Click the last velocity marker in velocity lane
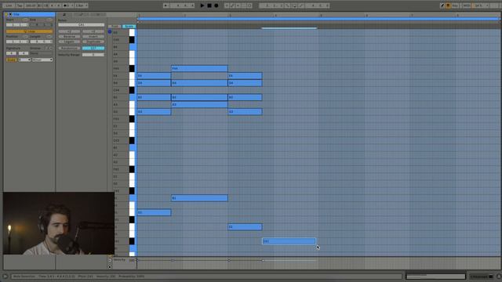 pos(263,260)
